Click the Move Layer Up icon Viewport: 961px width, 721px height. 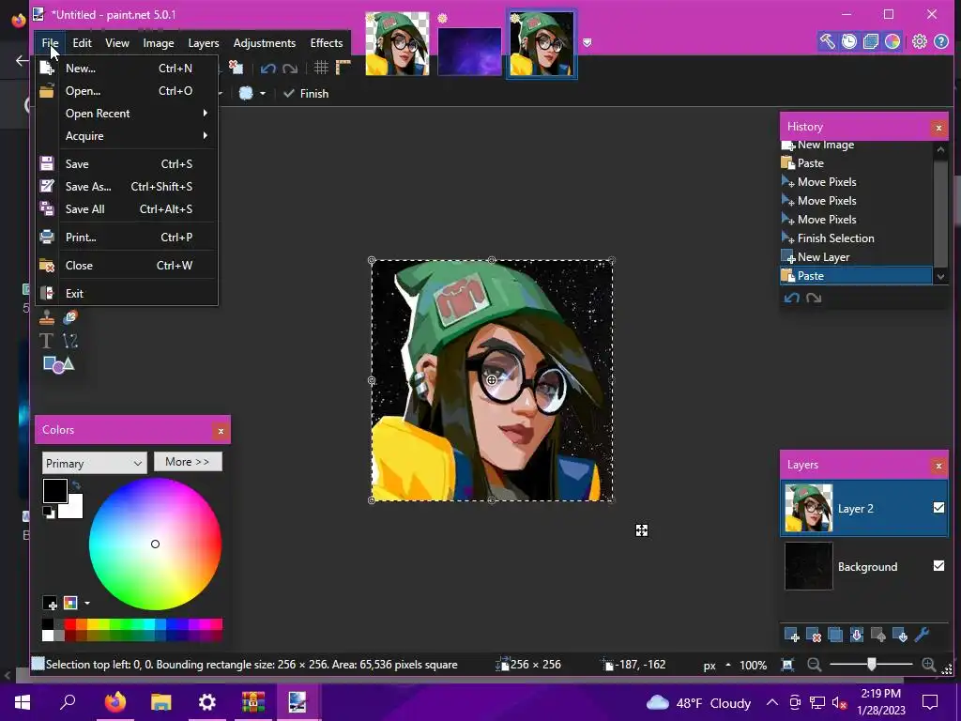878,636
